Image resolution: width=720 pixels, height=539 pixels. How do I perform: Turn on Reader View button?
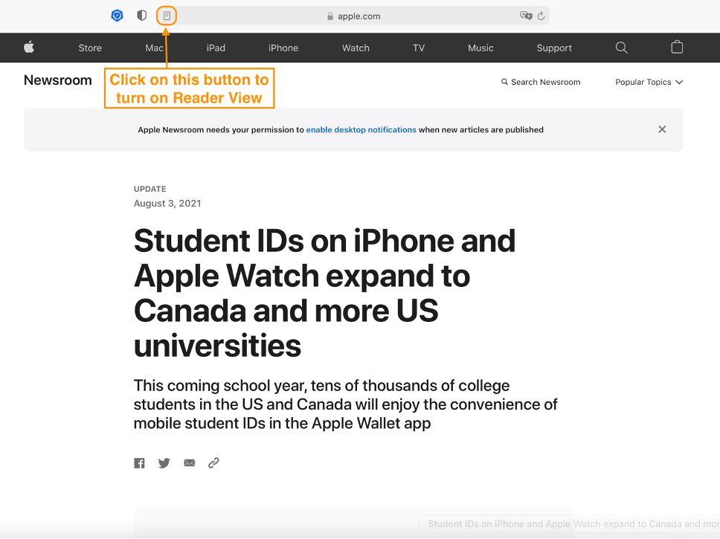tap(167, 16)
